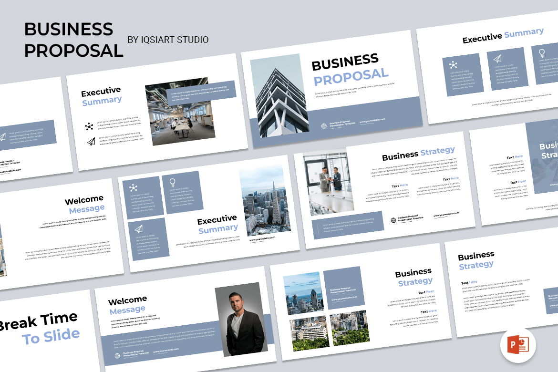Click the paper plane icon box in the skyline Executive Summary slide
The width and height of the screenshot is (558, 372).
pyautogui.click(x=148, y=238)
